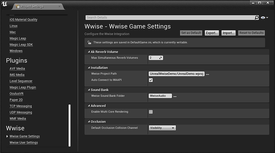Click the Default Occlusion Collision Channel label
The width and height of the screenshot is (275, 153).
click(x=114, y=128)
